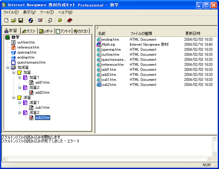
Task: Click the yellow note icon beside 減算
Action: pos(19,98)
